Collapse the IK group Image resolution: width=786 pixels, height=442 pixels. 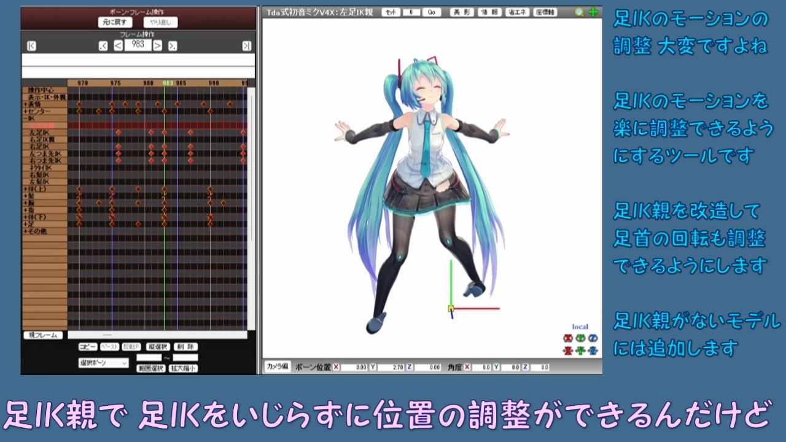[x=25, y=118]
